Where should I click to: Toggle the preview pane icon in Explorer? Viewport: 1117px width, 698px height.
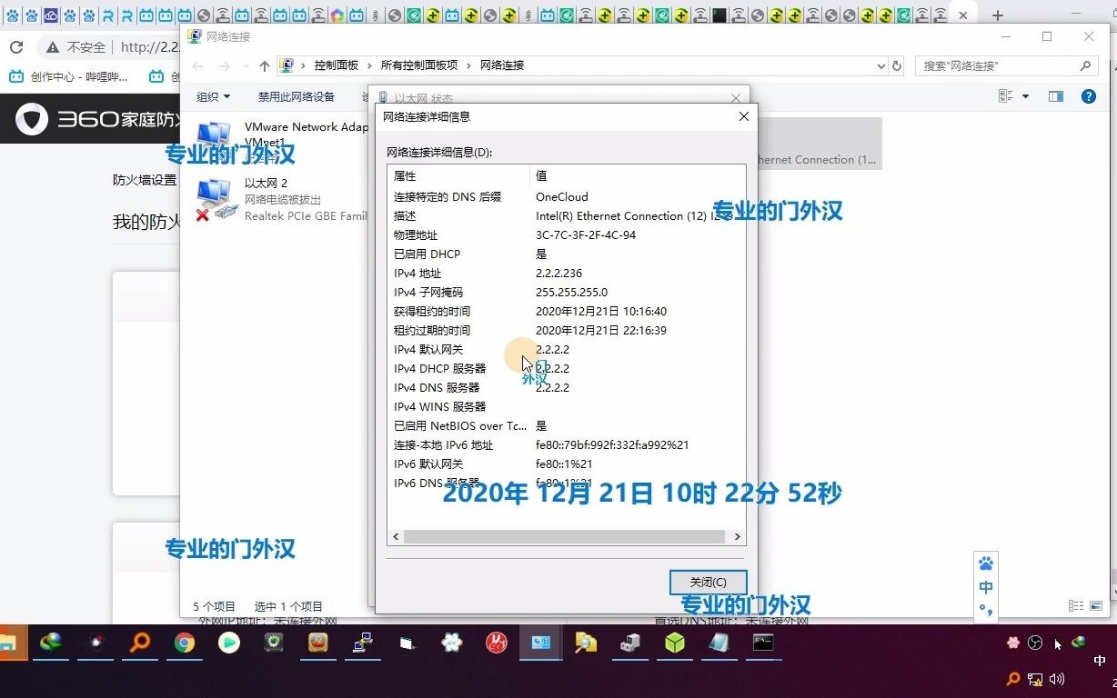tap(1055, 96)
